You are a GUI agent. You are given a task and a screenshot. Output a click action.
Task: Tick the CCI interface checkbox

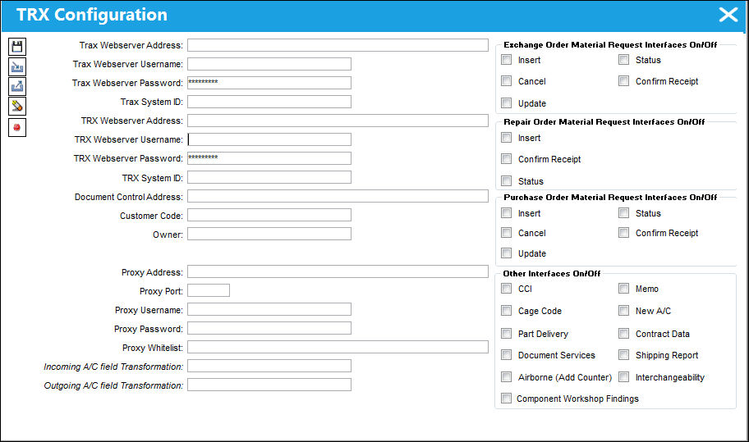[x=507, y=289]
